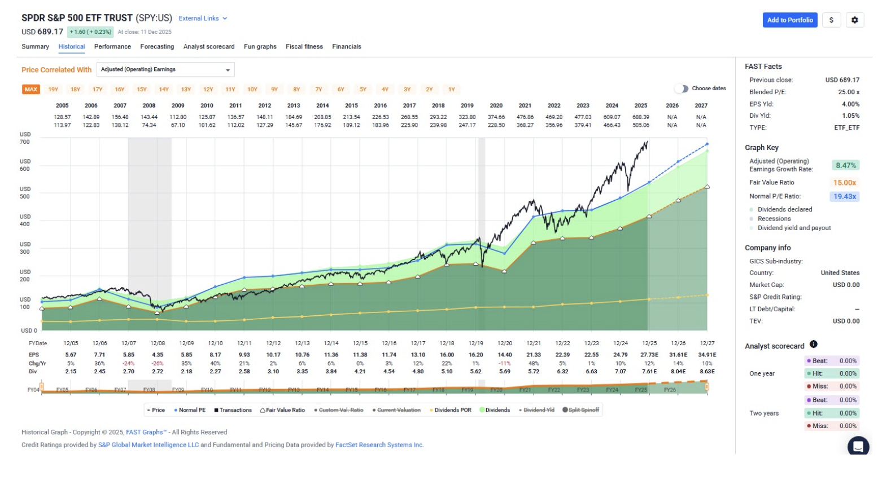891x485 pixels.
Task: Select the 5Y time range
Action: point(363,89)
